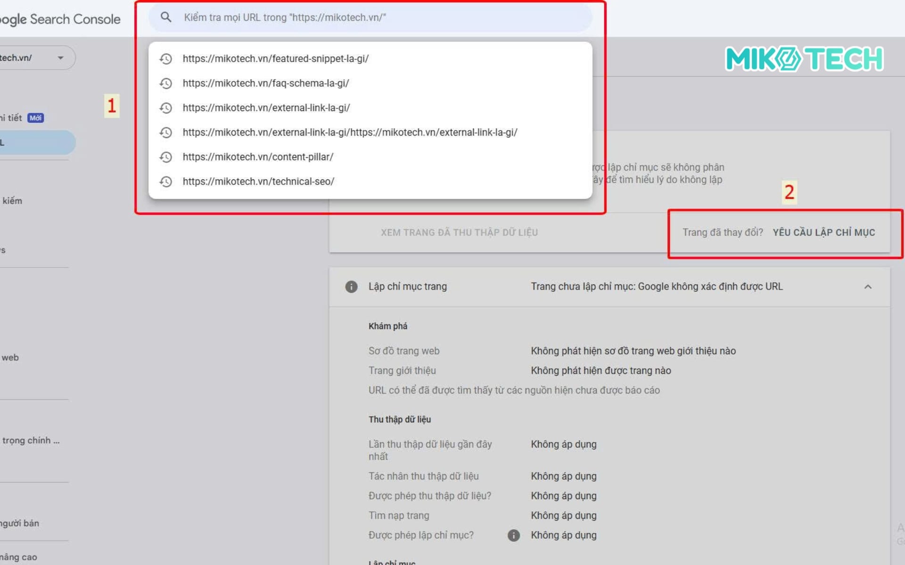Expand the trọng chính sidebar section
This screenshot has width=905, height=565.
click(31, 440)
